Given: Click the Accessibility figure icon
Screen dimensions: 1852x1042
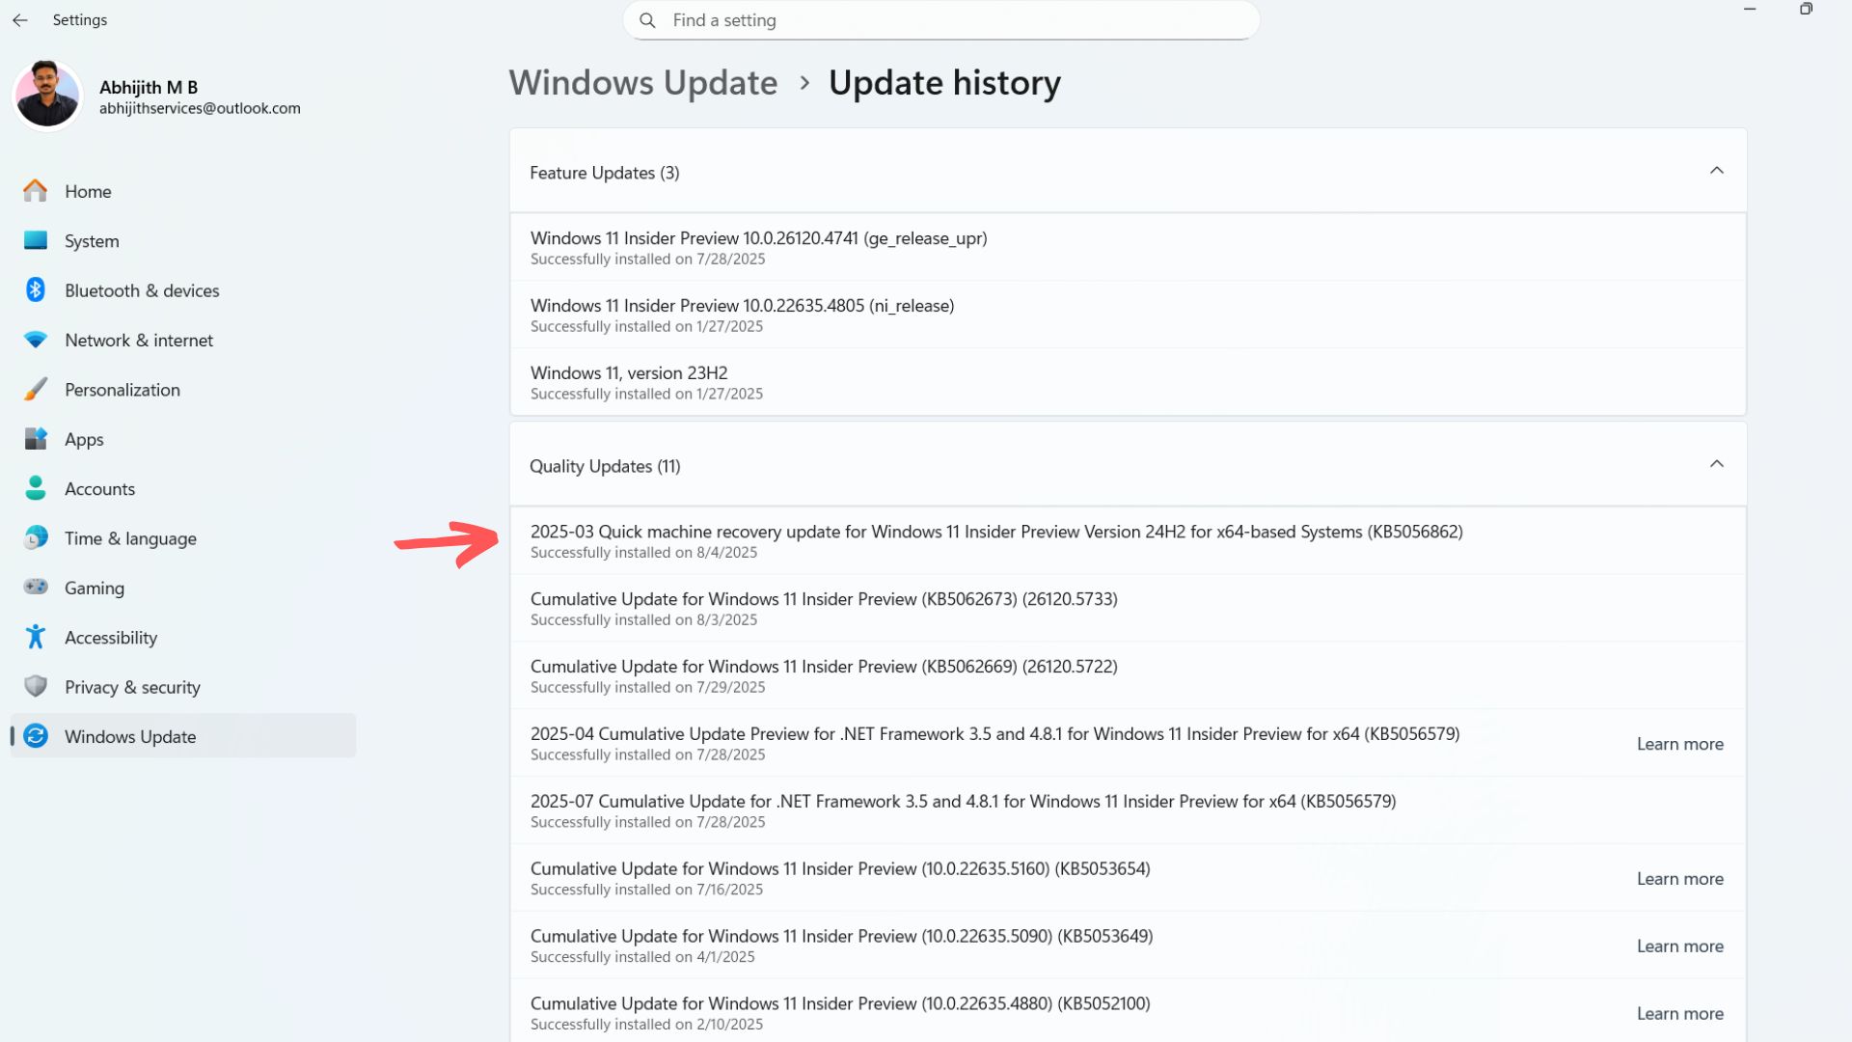Looking at the screenshot, I should point(36,637).
